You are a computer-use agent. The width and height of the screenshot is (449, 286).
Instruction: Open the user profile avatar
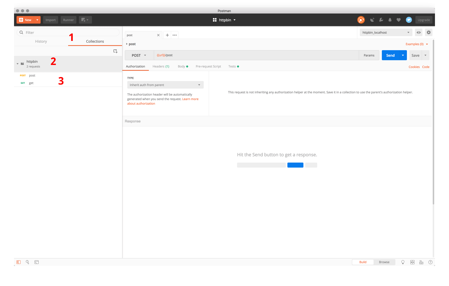coord(409,20)
